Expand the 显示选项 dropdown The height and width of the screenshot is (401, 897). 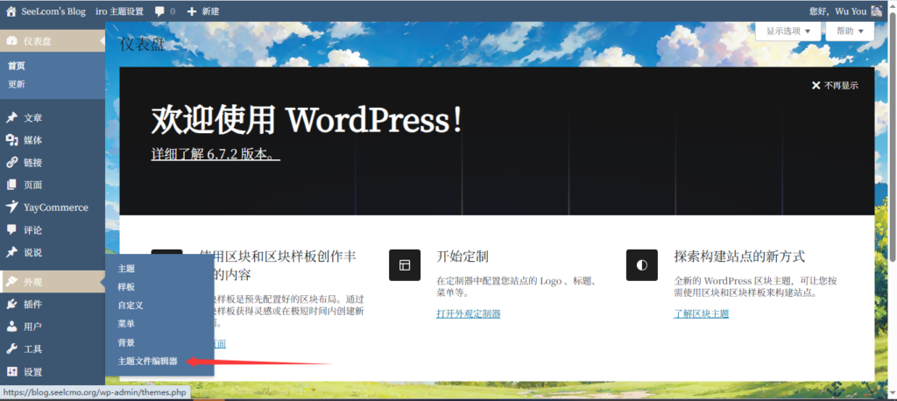(x=788, y=31)
